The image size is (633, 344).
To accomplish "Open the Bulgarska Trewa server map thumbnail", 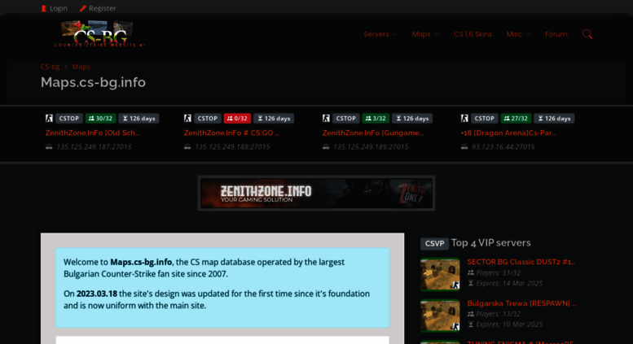I will (x=440, y=315).
